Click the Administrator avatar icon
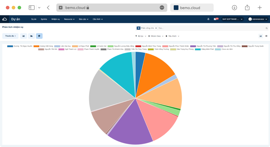The height and width of the screenshot is (147, 270). tap(250, 19)
